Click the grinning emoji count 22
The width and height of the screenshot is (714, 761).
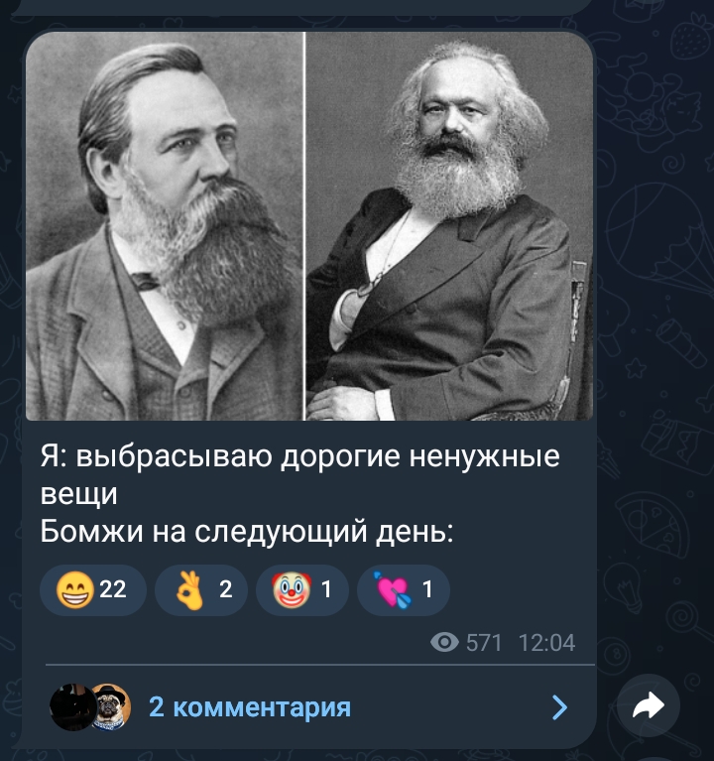pyautogui.click(x=112, y=589)
